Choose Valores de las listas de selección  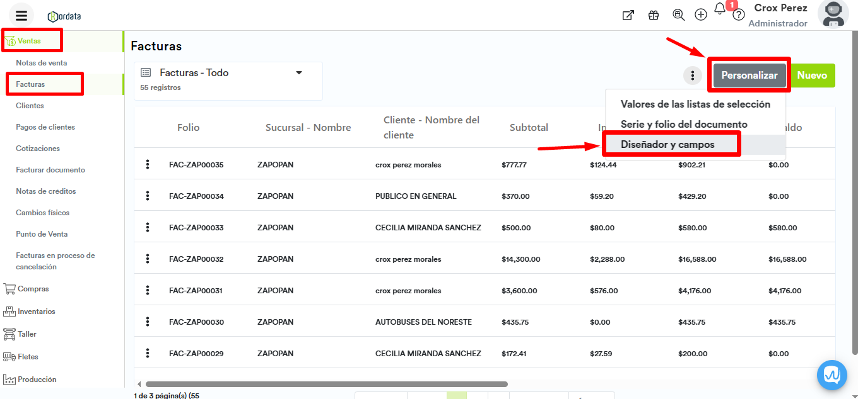(x=695, y=104)
